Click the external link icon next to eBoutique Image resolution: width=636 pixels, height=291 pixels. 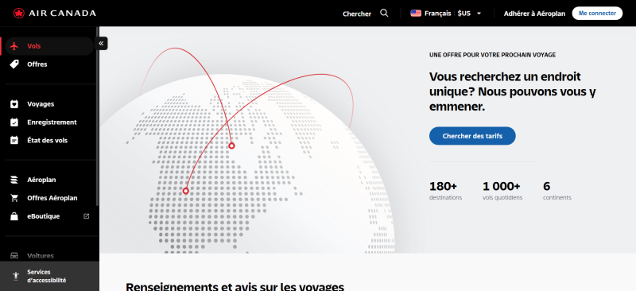click(x=86, y=216)
